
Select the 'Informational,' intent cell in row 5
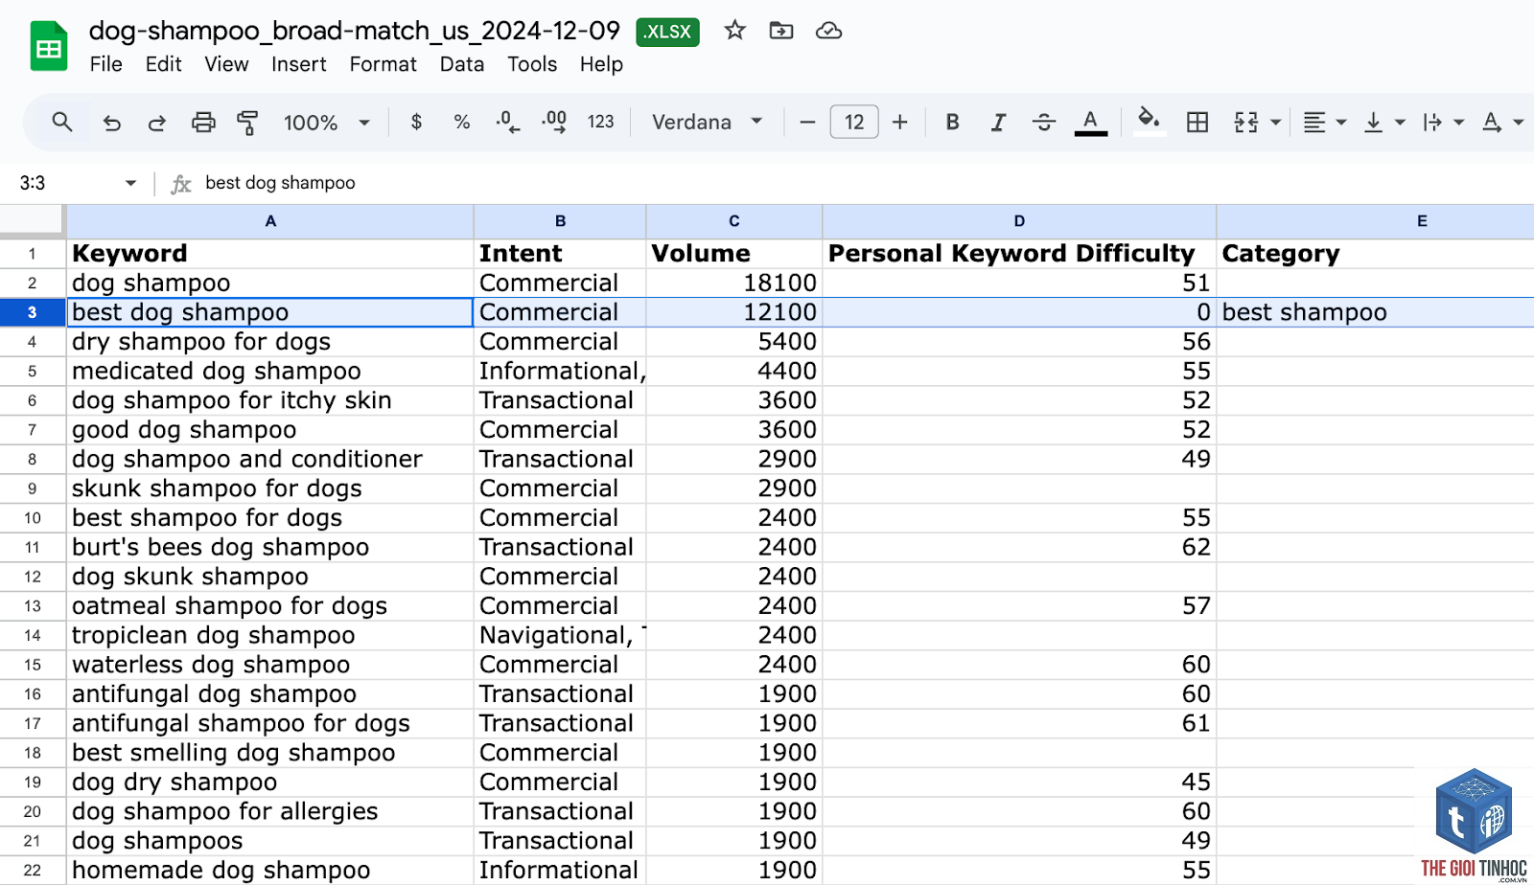coord(560,372)
